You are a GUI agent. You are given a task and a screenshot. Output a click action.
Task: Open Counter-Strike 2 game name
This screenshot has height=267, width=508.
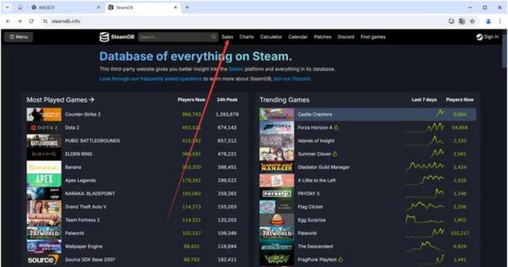[83, 115]
